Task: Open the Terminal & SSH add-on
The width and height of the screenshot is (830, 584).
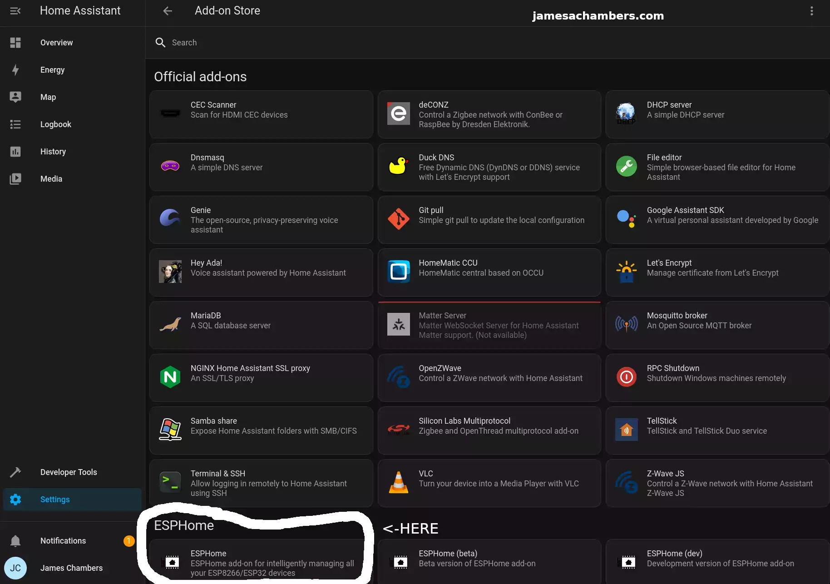Action: [261, 483]
